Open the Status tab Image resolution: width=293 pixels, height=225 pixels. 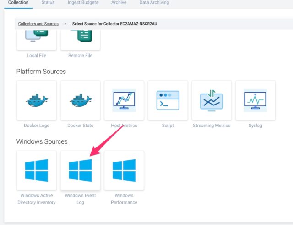pos(48,3)
